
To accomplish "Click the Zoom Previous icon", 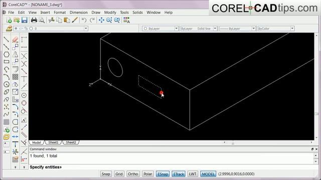I will (x=117, y=20).
